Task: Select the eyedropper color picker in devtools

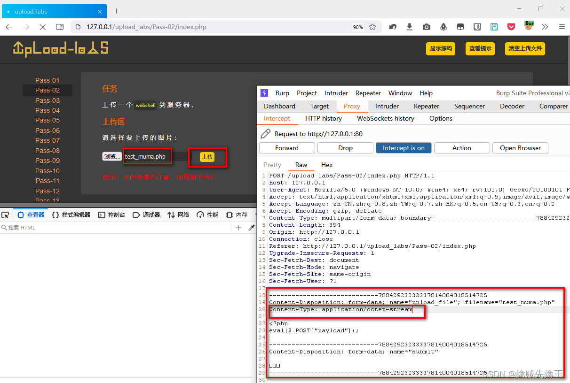Action: pyautogui.click(x=252, y=228)
